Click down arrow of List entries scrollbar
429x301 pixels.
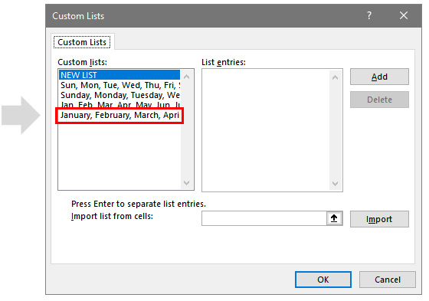pyautogui.click(x=336, y=184)
